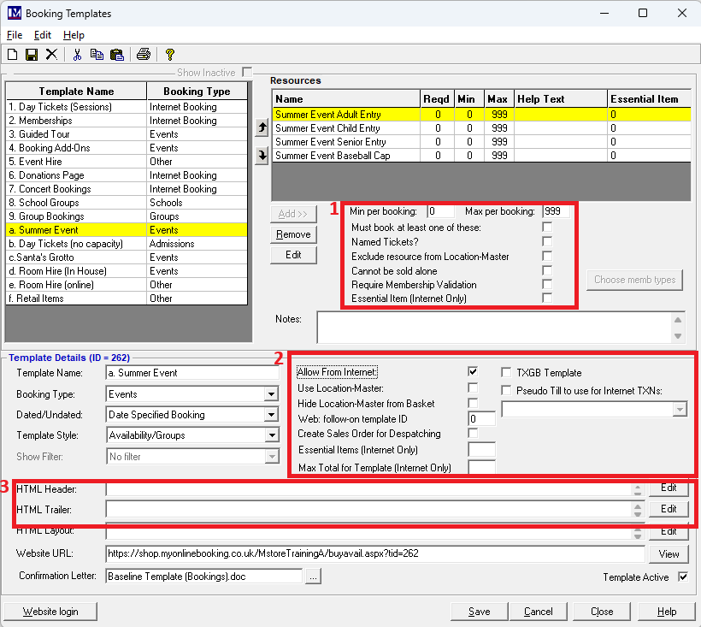701x627 pixels.
Task: Enable Use Location-Master checkbox
Action: tap(473, 387)
